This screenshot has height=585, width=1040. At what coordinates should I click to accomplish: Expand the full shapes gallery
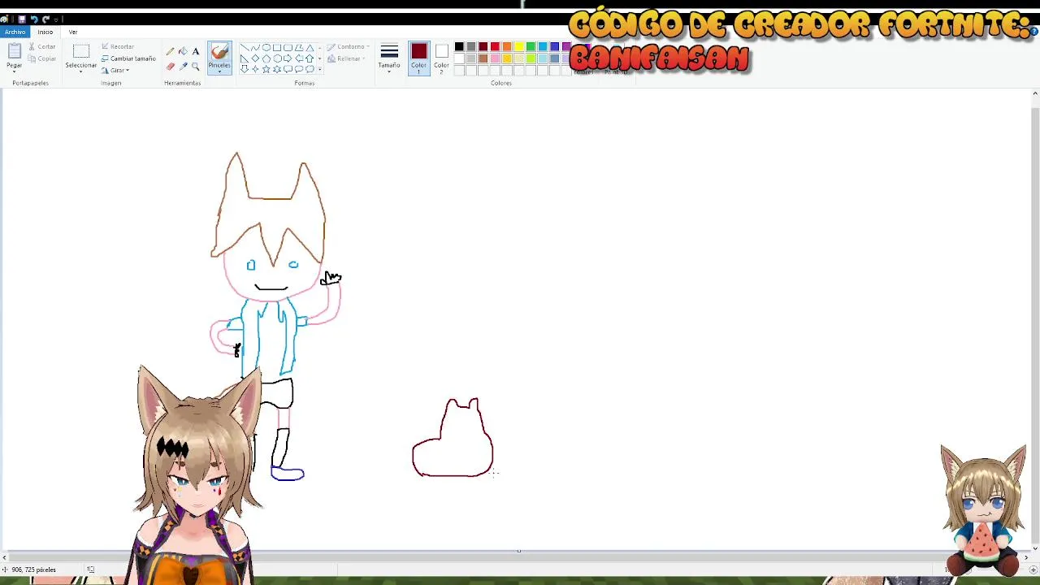click(320, 69)
